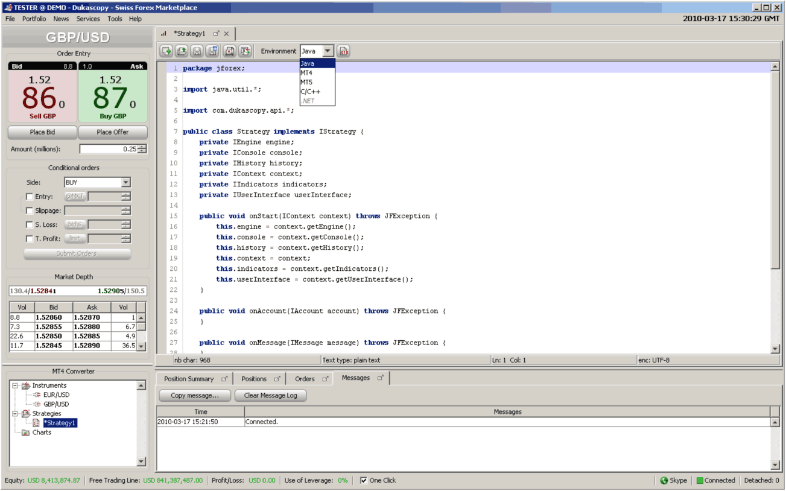Viewport: 786px width, 491px height.
Task: Undock the Orders tab
Action: (325, 379)
